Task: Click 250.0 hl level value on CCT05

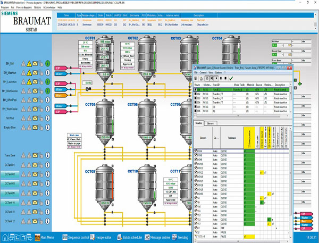Action: point(105,138)
